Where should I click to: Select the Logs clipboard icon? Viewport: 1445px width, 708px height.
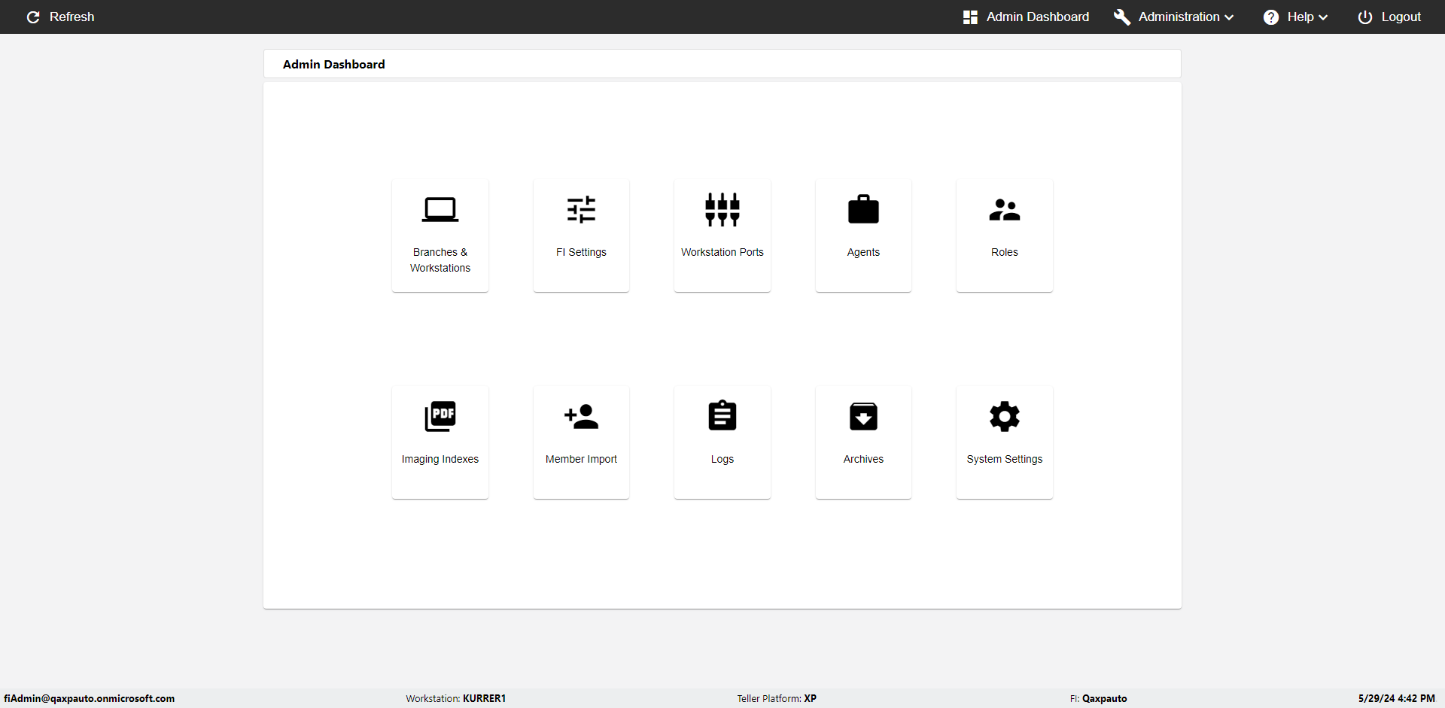(x=722, y=415)
